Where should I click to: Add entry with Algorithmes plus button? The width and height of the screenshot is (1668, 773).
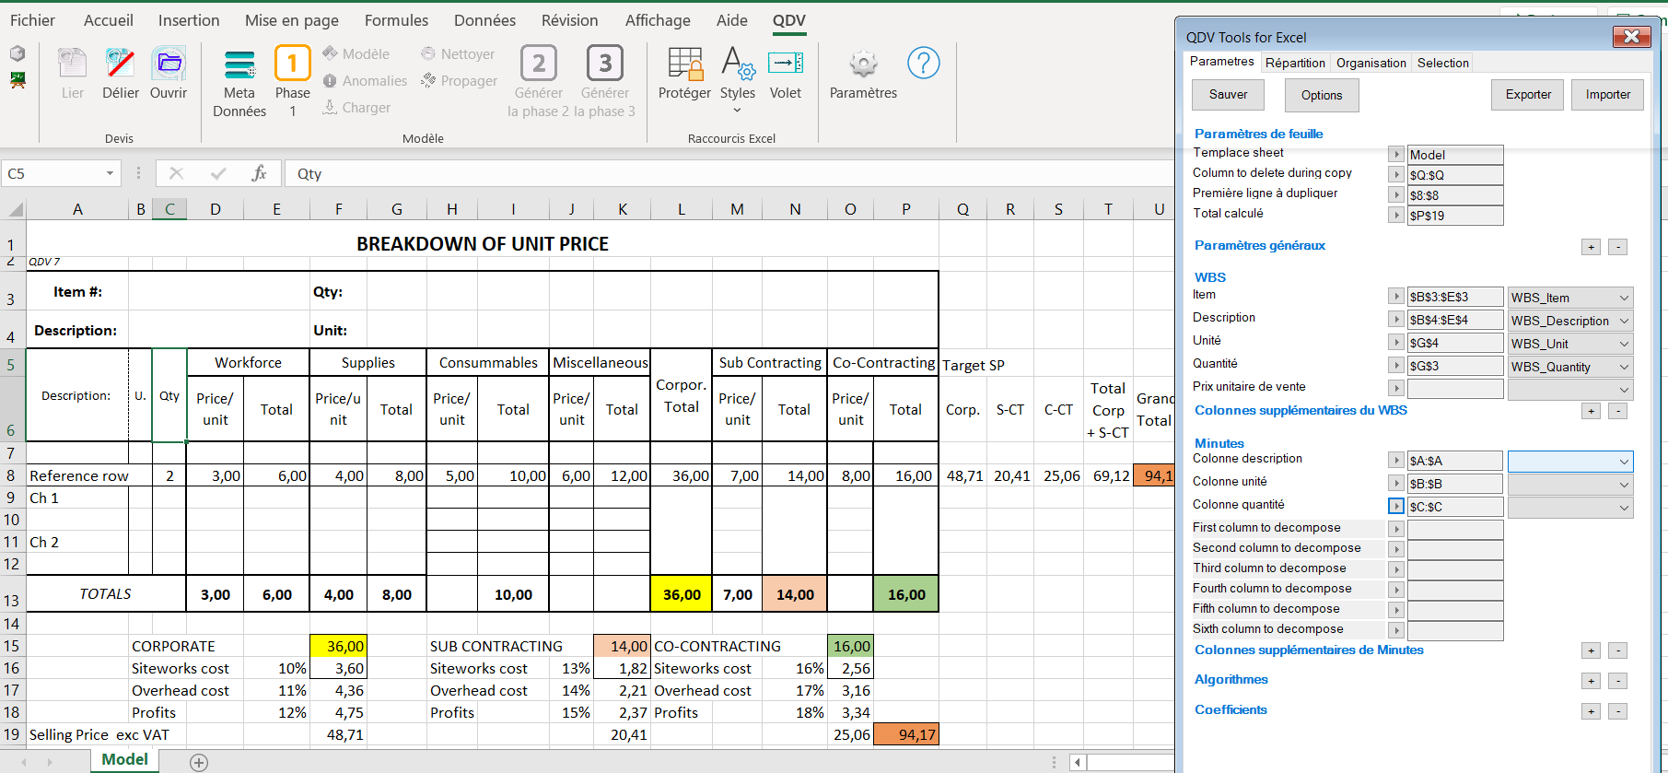coord(1591,681)
